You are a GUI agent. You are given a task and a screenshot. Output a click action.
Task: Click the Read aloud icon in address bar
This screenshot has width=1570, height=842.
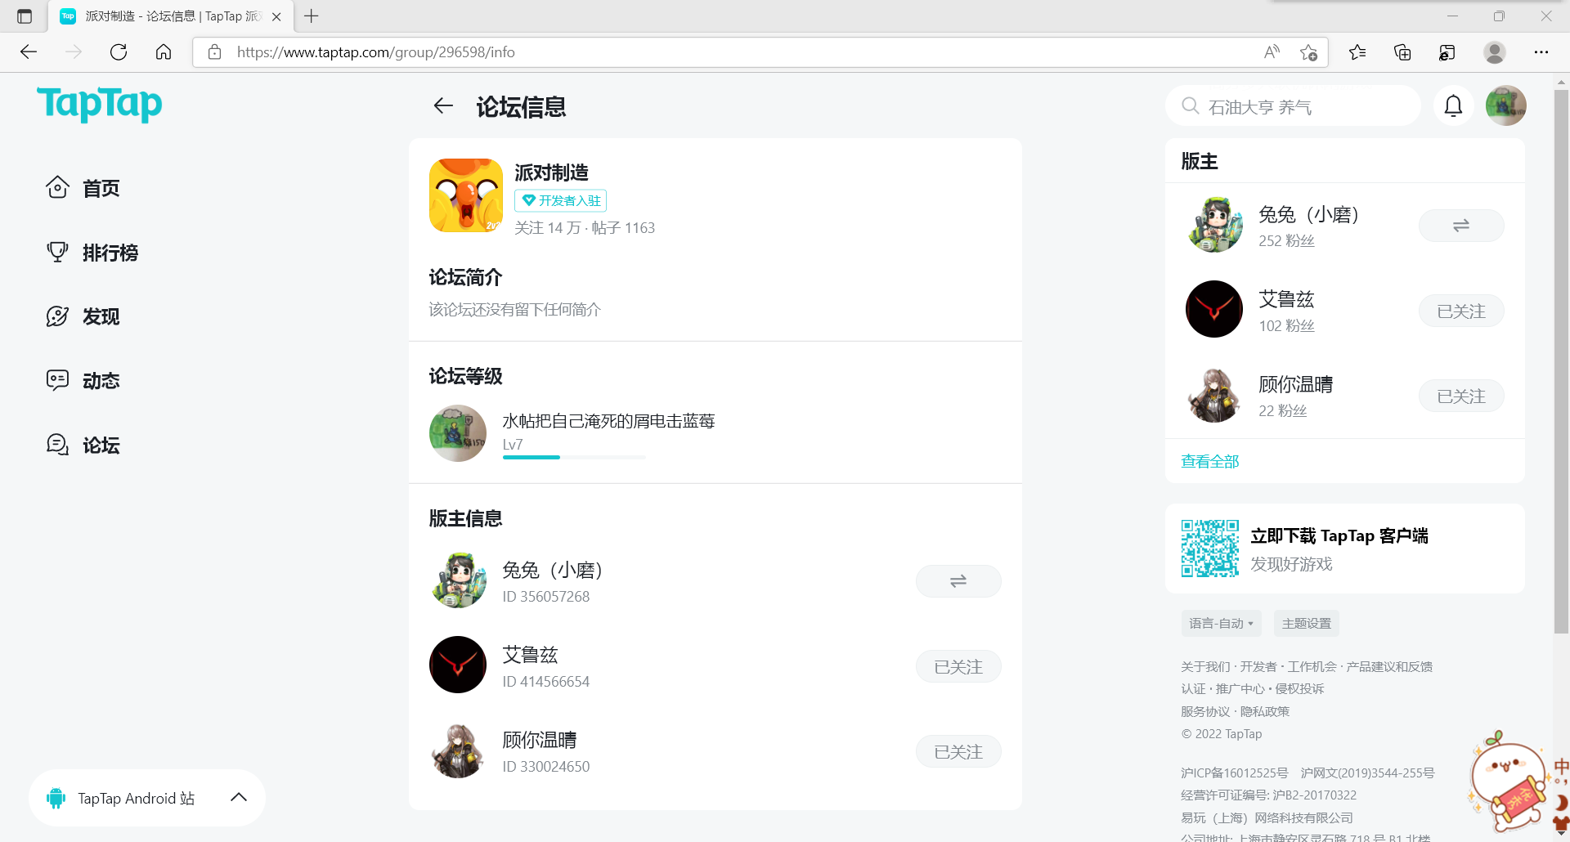[1272, 52]
